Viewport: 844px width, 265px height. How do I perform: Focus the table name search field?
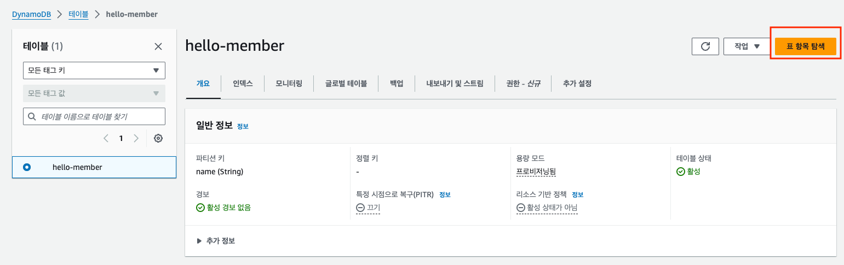tap(94, 116)
